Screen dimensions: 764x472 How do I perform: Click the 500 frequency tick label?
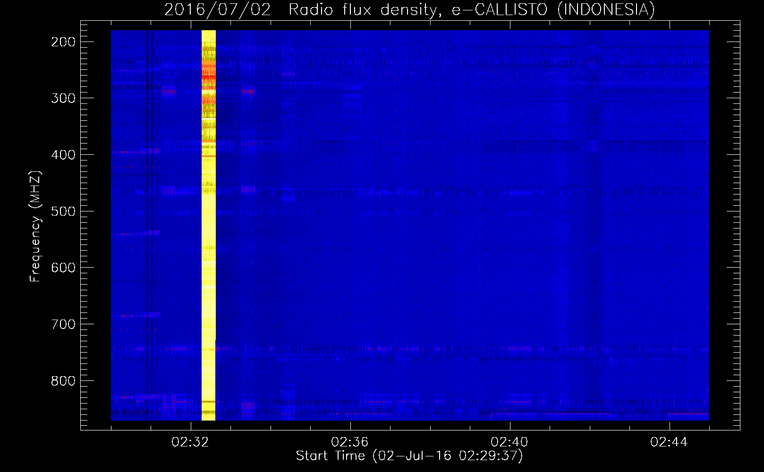point(63,211)
